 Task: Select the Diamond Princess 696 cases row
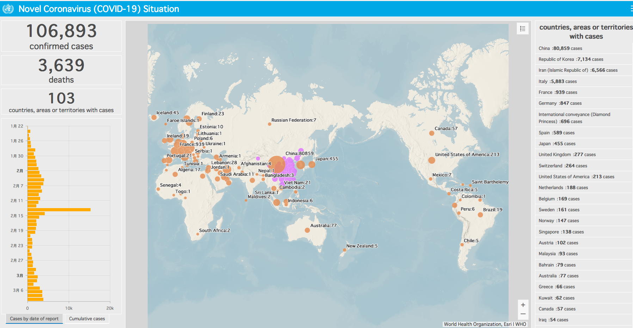pos(584,118)
